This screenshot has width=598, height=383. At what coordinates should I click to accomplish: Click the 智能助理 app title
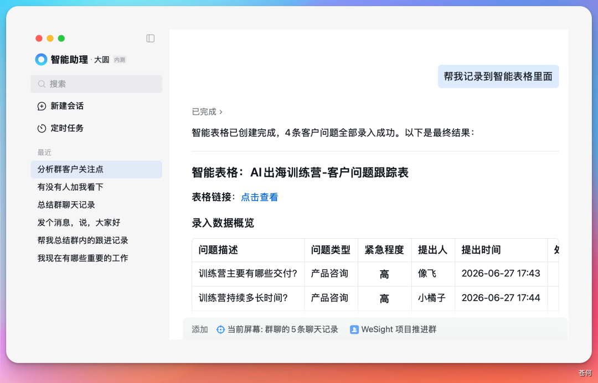(69, 60)
